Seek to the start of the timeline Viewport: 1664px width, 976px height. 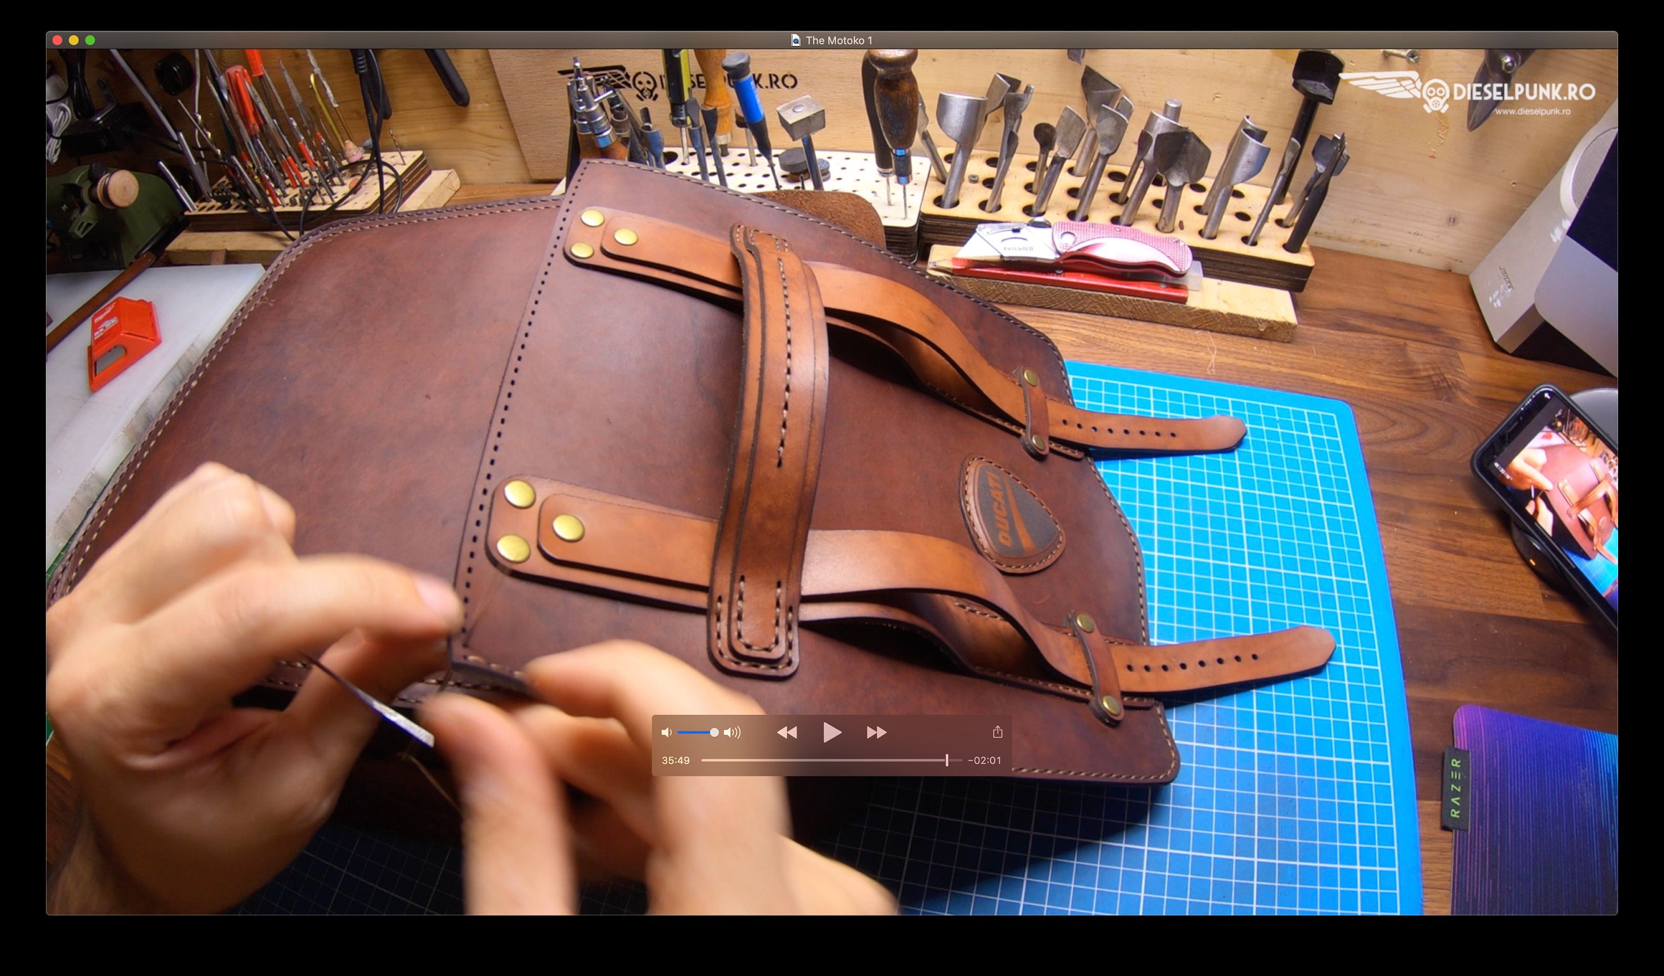tap(703, 760)
